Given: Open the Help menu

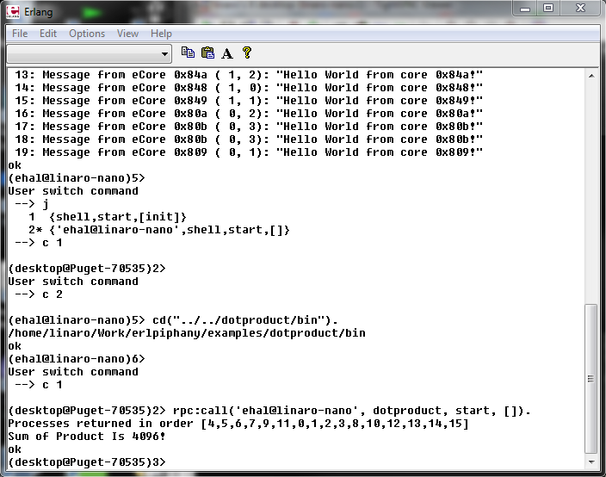Looking at the screenshot, I should [x=161, y=34].
